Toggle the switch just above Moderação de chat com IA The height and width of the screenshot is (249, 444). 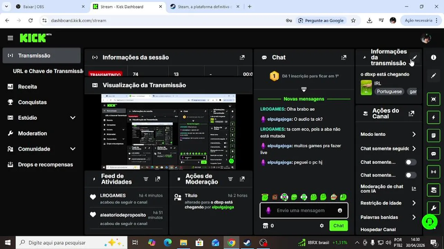pos(411,175)
